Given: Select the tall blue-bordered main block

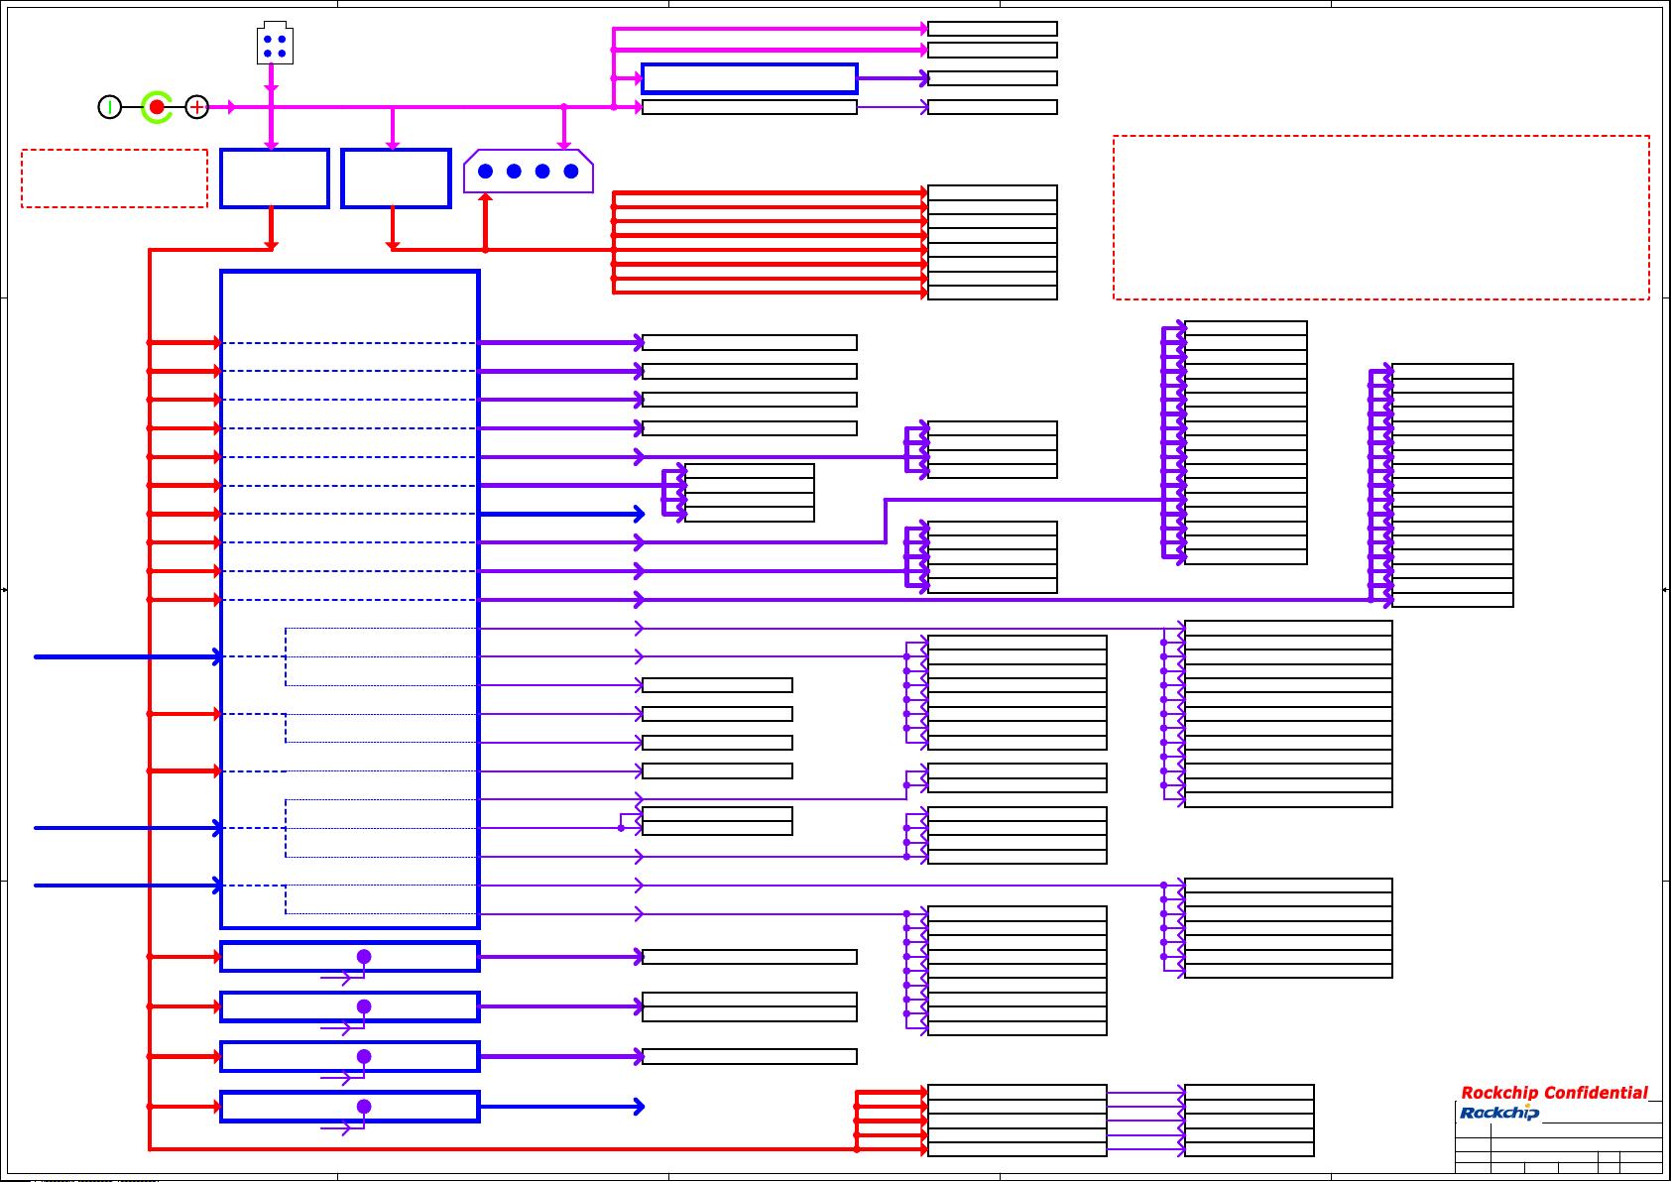Looking at the screenshot, I should coord(349,599).
